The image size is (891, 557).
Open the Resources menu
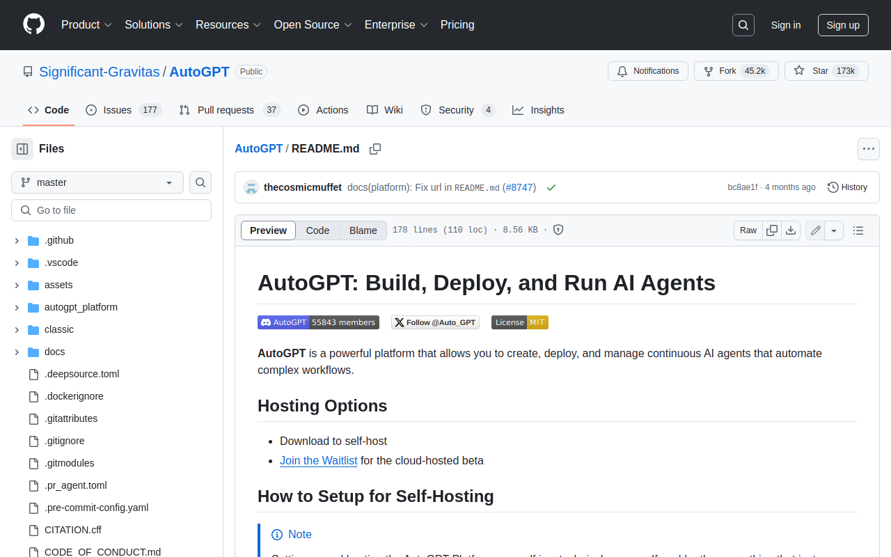pos(228,25)
